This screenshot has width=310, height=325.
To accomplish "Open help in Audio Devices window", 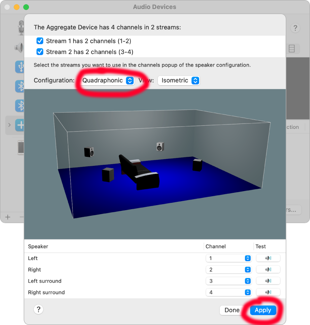I will [295, 28].
